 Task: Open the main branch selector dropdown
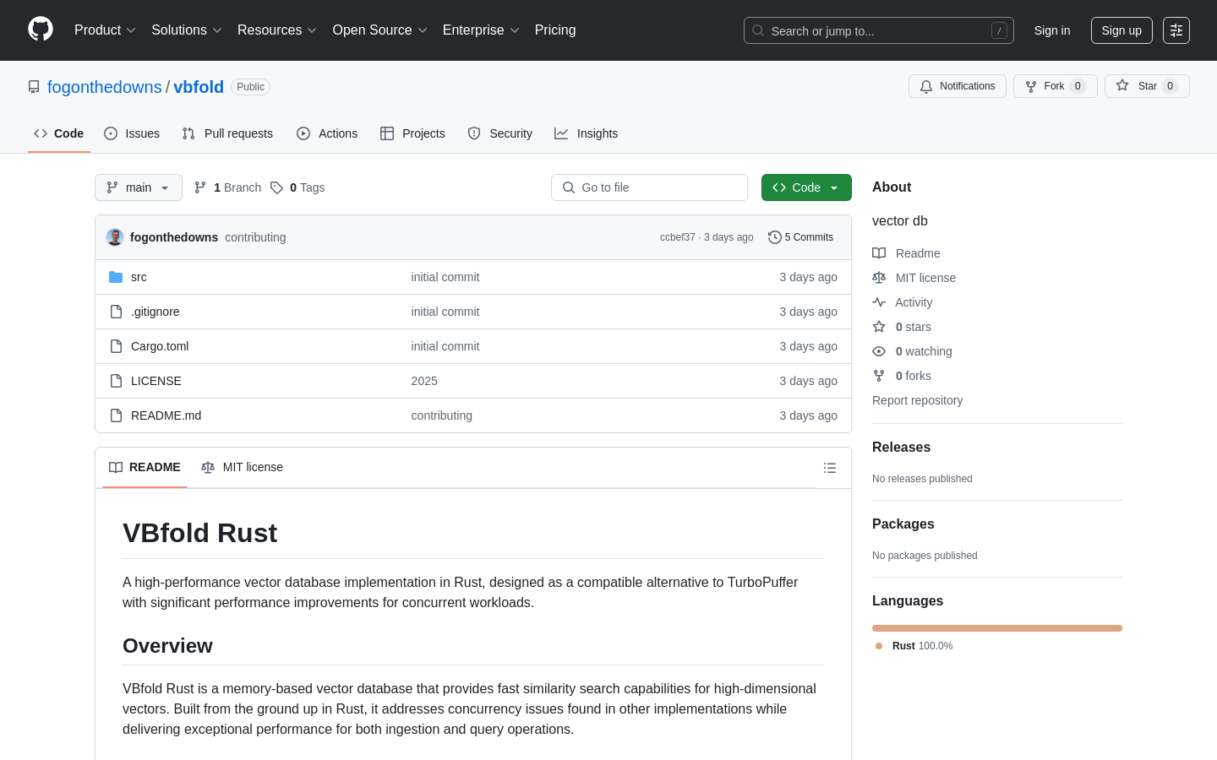pyautogui.click(x=139, y=187)
